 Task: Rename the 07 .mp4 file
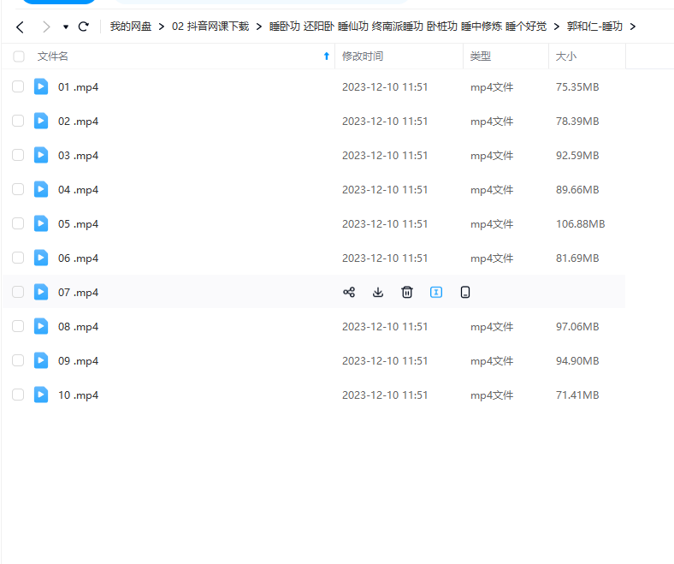pyautogui.click(x=436, y=293)
